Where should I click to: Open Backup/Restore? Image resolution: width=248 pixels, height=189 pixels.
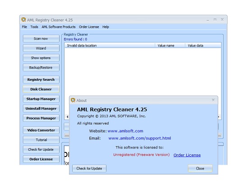click(41, 68)
